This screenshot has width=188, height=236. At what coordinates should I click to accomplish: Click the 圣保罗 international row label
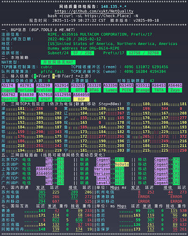click(103, 229)
